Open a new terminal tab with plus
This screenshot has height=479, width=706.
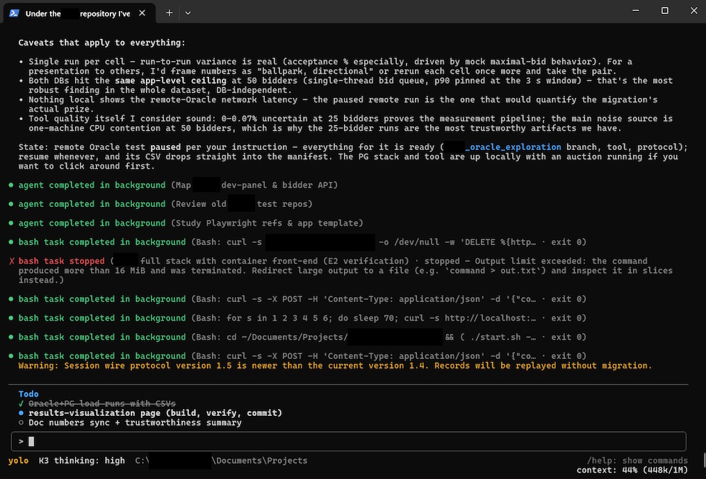coord(170,13)
